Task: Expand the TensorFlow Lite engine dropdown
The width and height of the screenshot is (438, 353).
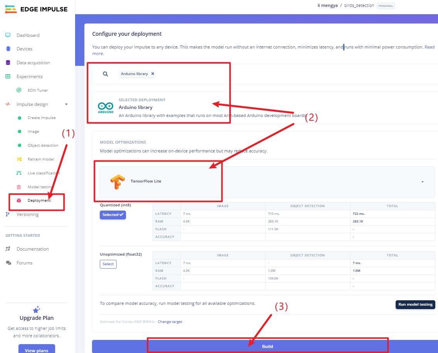Action: [422, 182]
